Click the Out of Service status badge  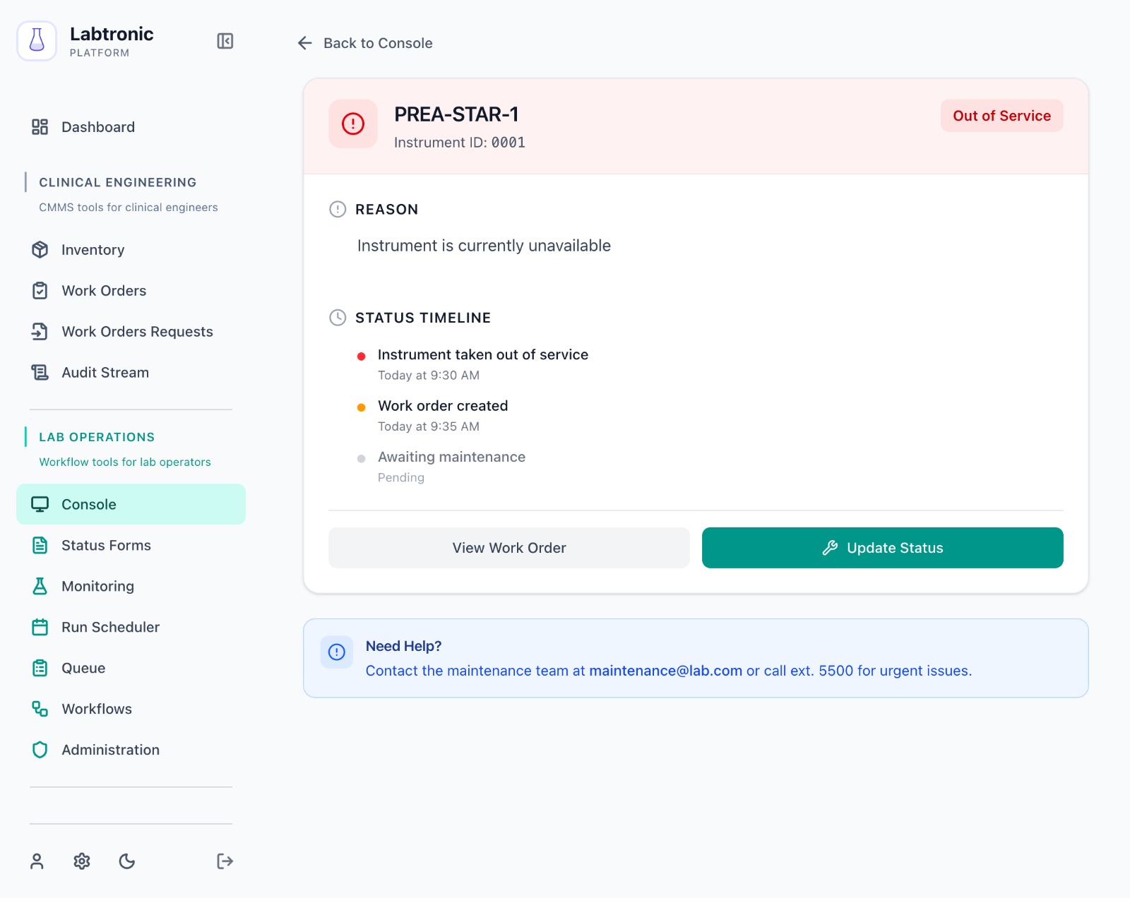[1001, 116]
